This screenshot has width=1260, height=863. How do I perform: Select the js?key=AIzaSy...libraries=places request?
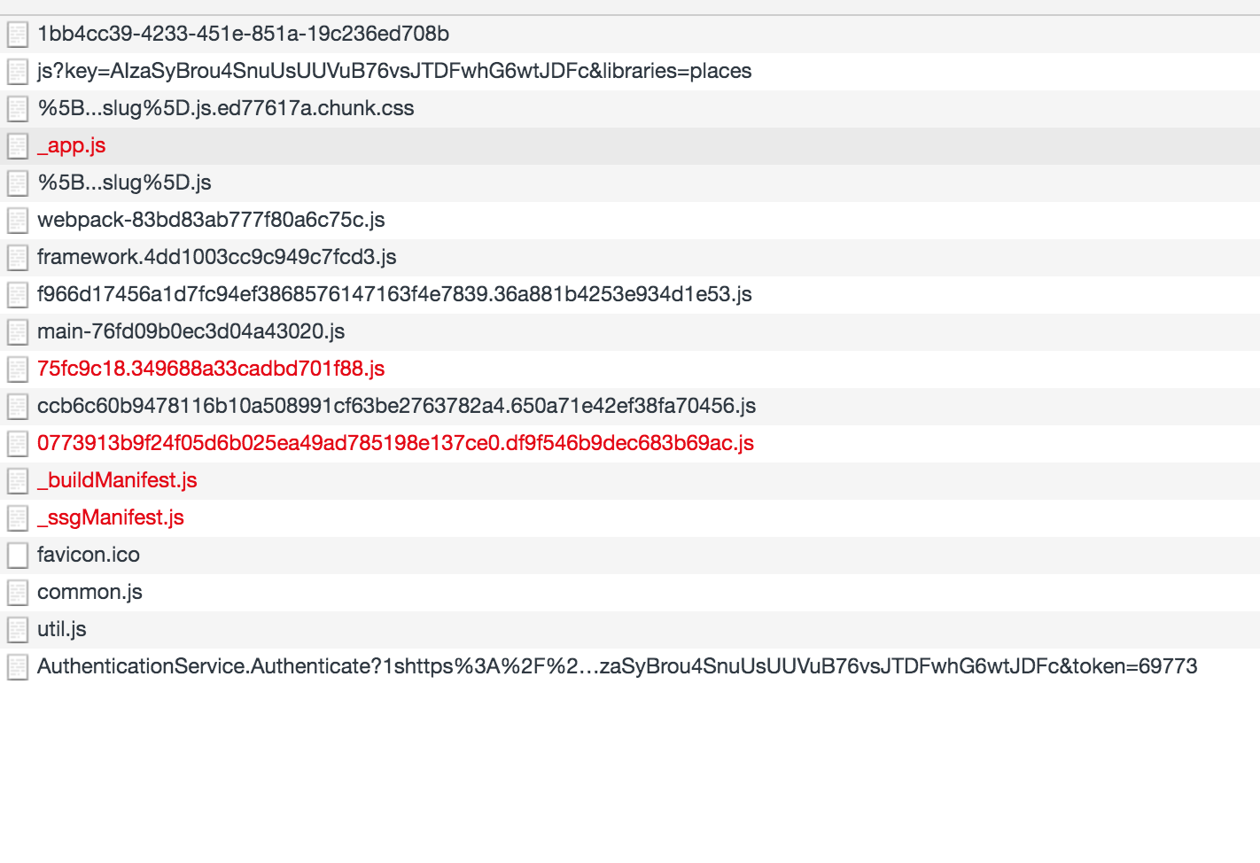coord(630,72)
